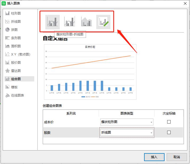
Task: Click the 插入 insert button
Action: pos(154,157)
